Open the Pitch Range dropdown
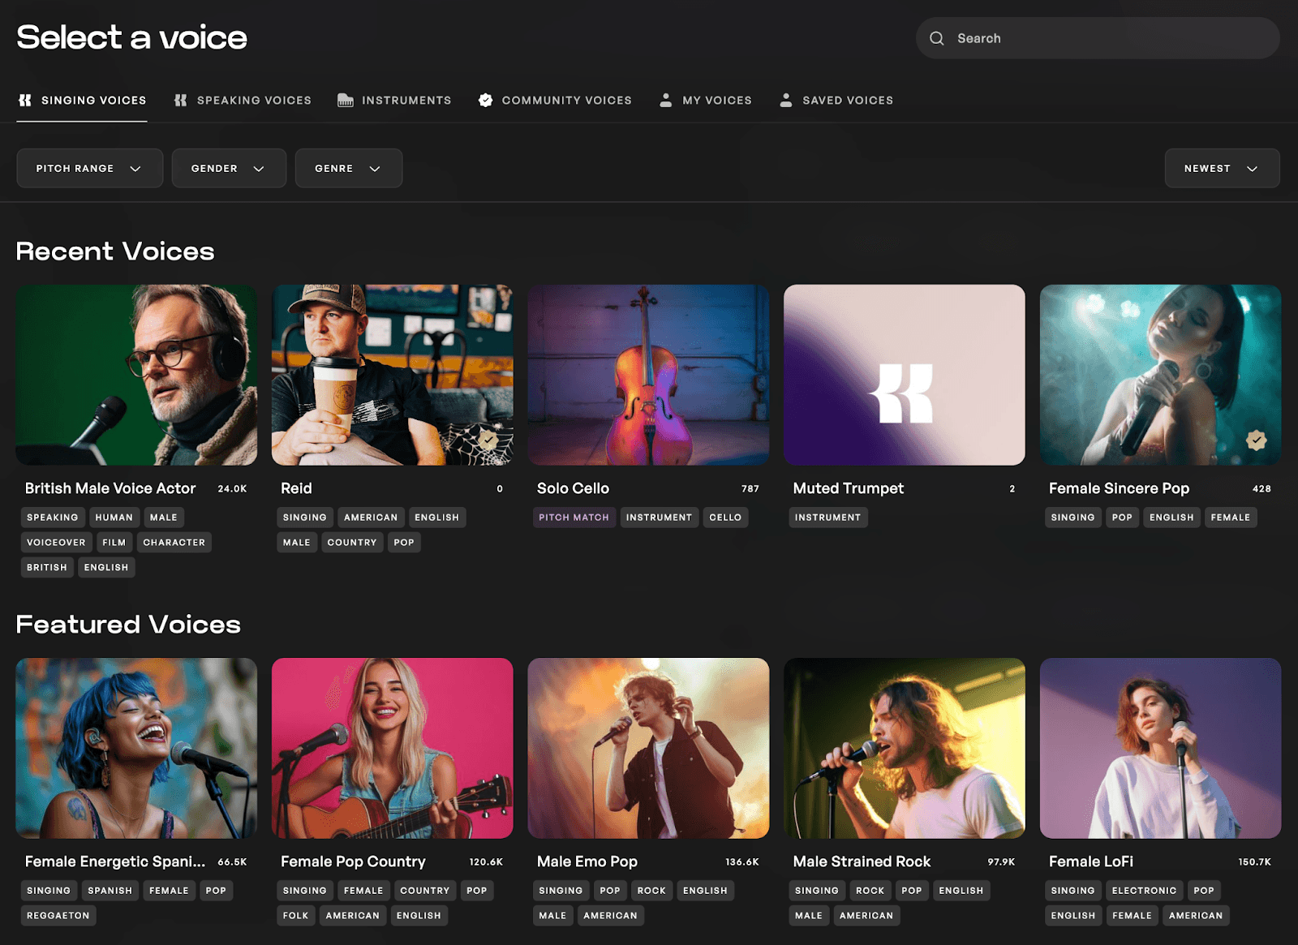This screenshot has width=1298, height=945. (89, 168)
